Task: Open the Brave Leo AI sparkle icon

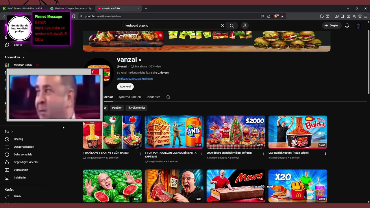Action: pyautogui.click(x=354, y=16)
